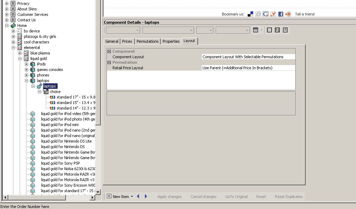Click the Google bookmark icon
356x209 pixels.
pos(266,14)
